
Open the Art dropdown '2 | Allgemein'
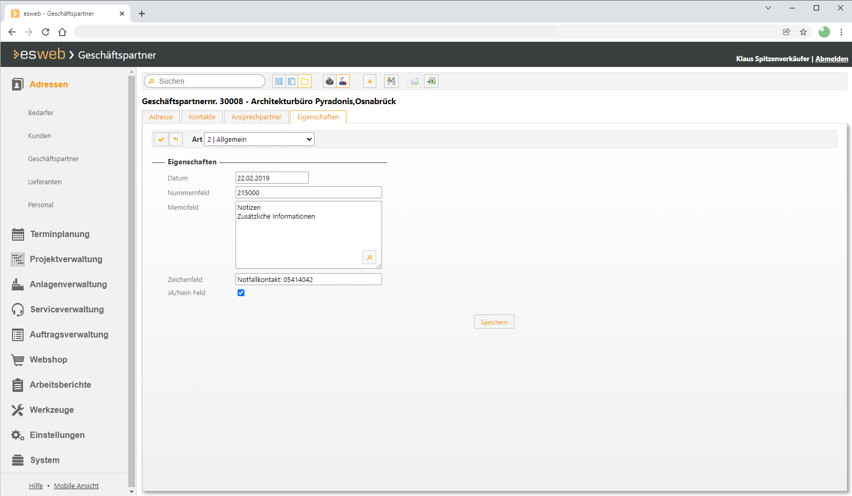pos(259,139)
